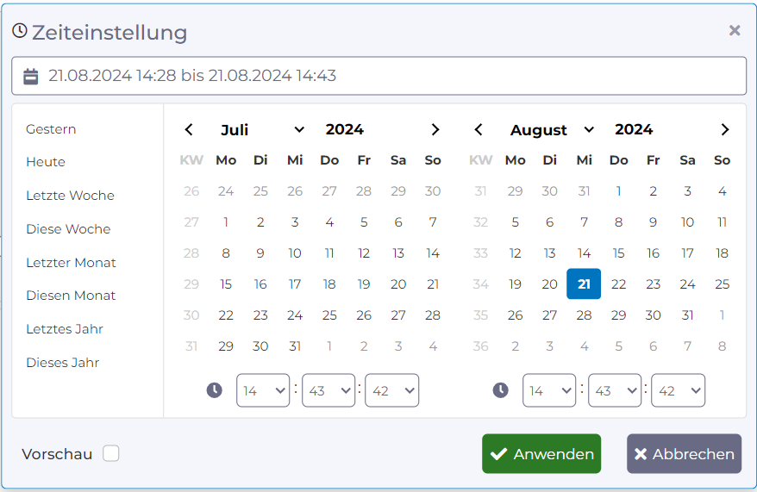Click calendar week 34 in August calendar

coord(480,284)
